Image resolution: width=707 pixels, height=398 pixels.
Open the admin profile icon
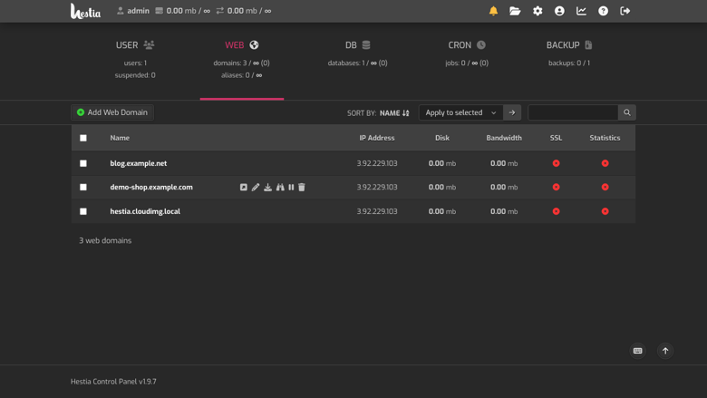[x=559, y=11]
